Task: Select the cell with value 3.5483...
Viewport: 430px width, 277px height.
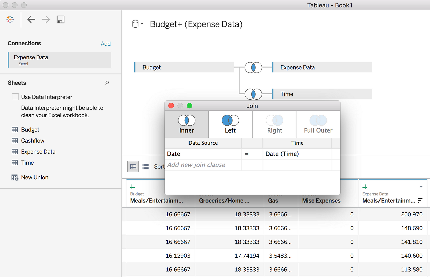Action: (280, 256)
